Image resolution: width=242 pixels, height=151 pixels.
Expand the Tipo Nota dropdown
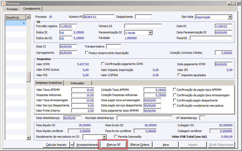[230, 17]
